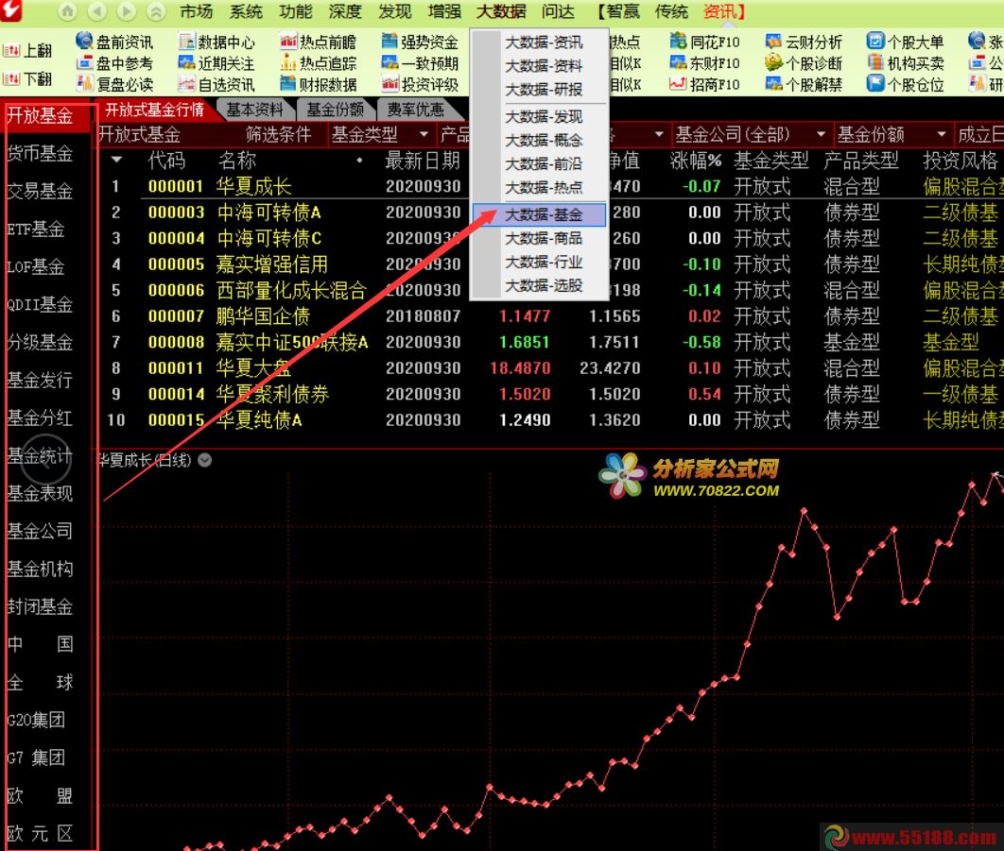Select fund row 000001 华夏成长

click(x=550, y=186)
